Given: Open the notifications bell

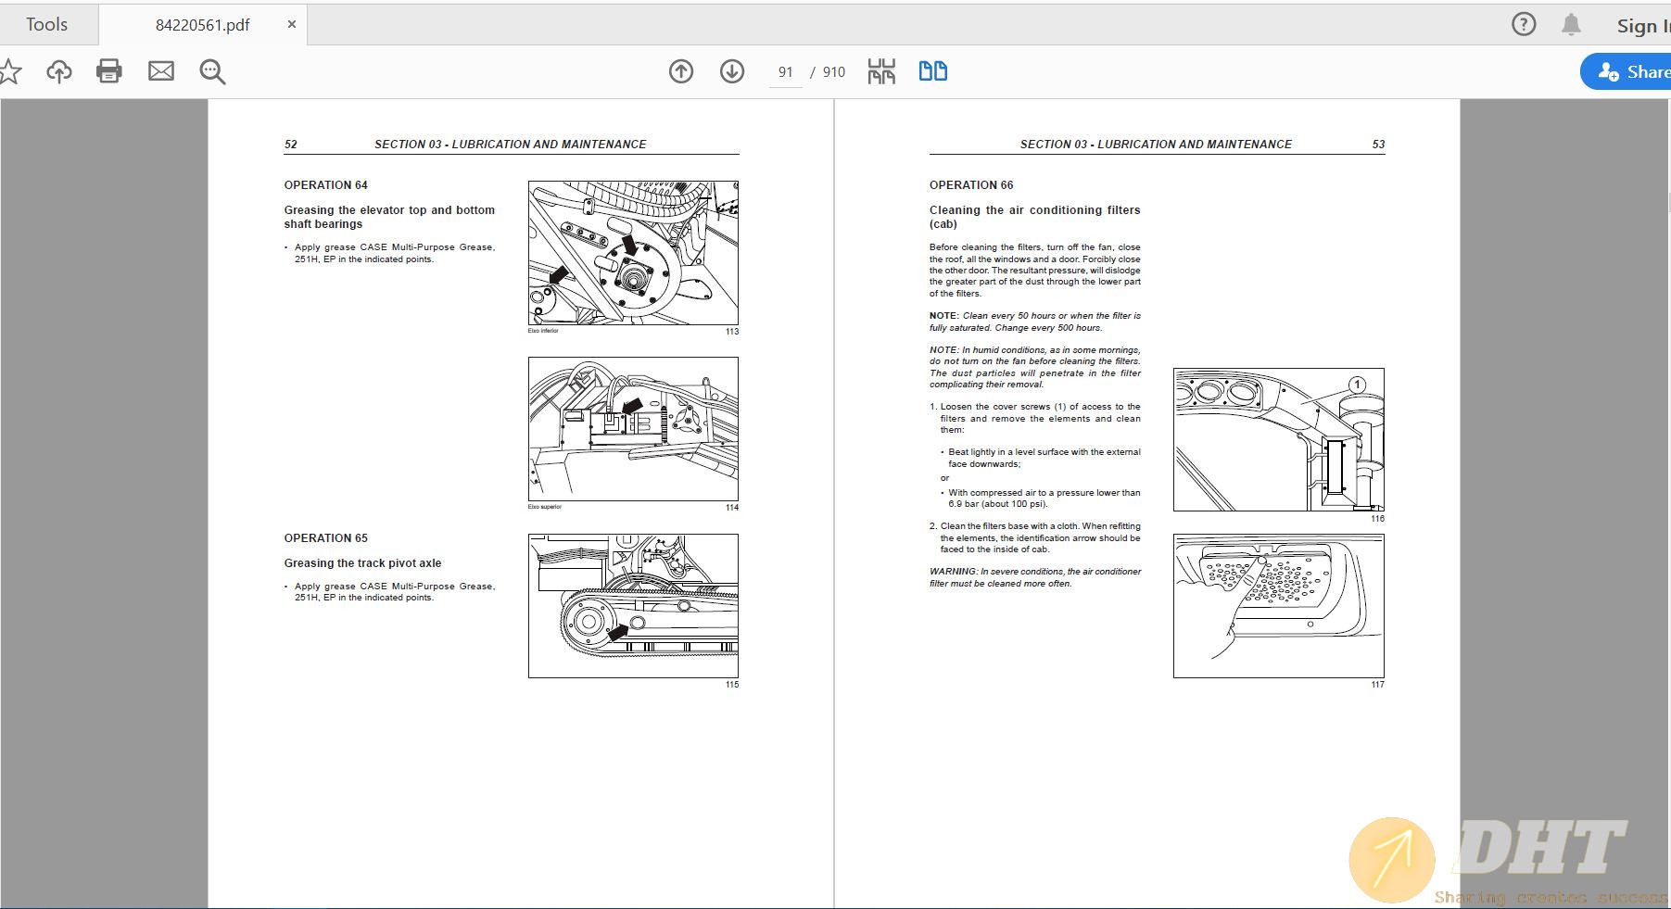Looking at the screenshot, I should 1571,25.
